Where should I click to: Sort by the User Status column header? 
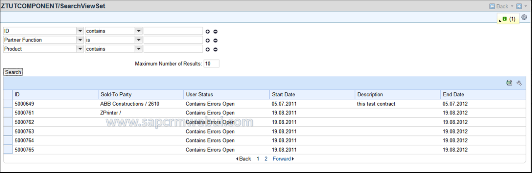click(x=226, y=94)
